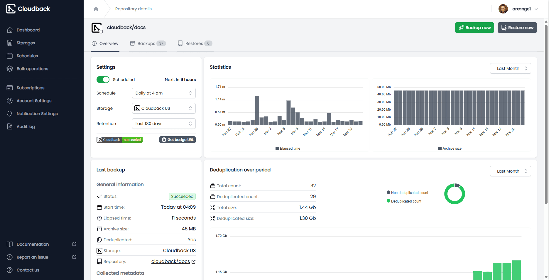Open the cloudback/docs repository link
The image size is (549, 280).
coord(170,262)
